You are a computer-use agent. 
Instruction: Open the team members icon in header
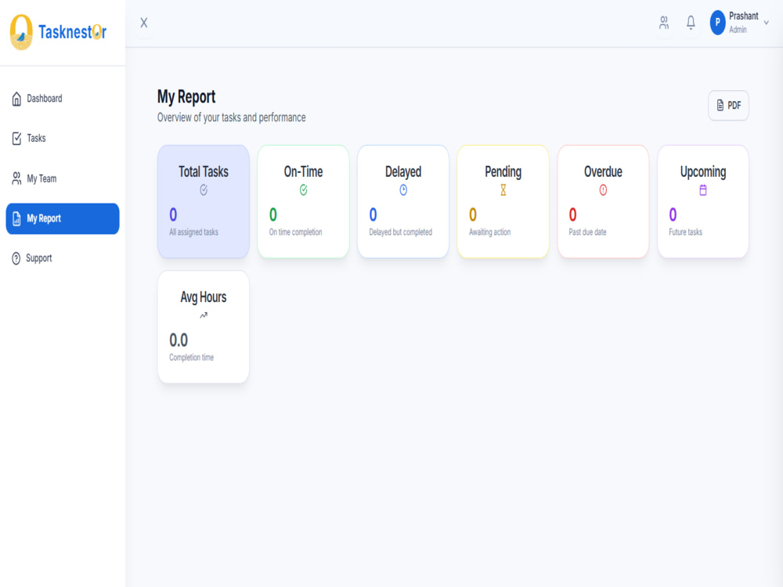[x=664, y=23]
